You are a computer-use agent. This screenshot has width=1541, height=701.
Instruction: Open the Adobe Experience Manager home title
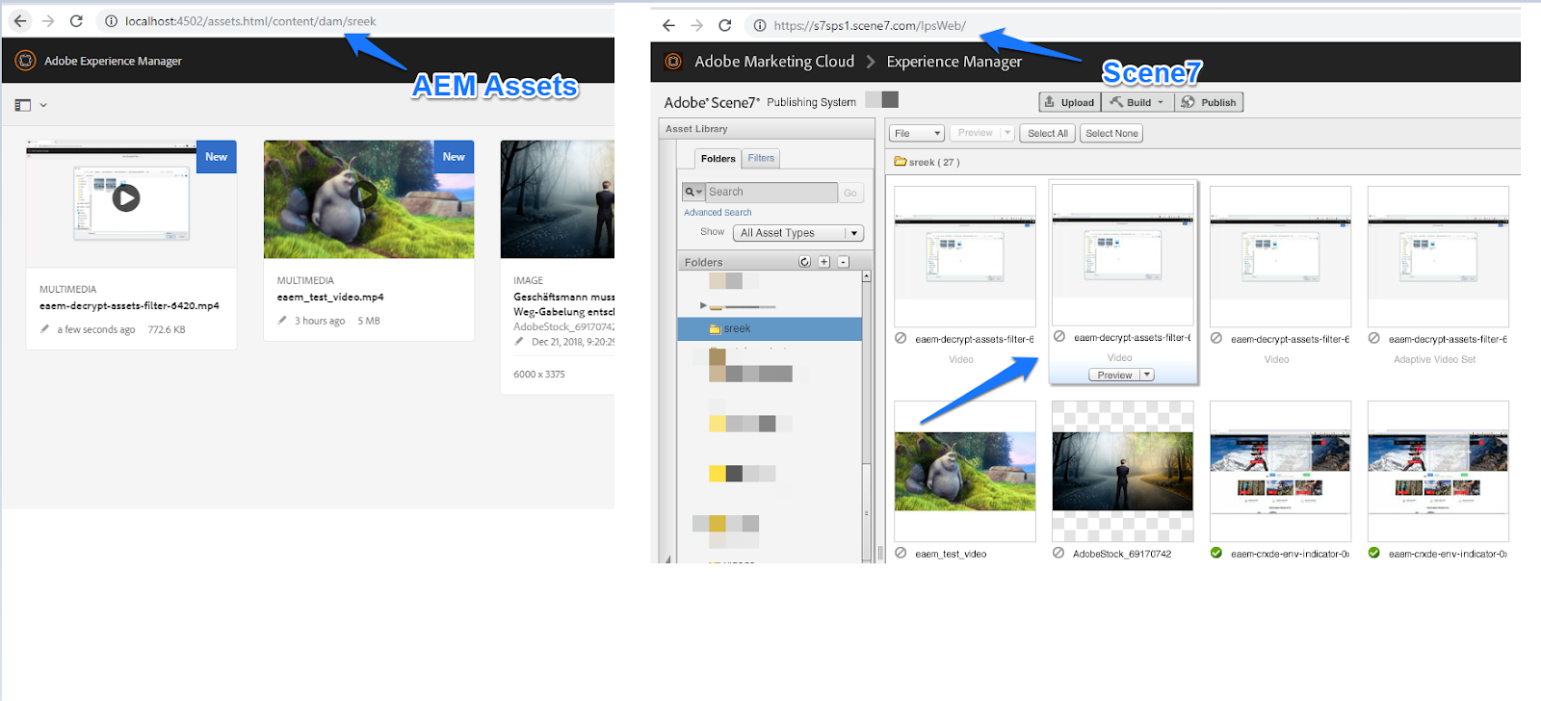click(113, 61)
